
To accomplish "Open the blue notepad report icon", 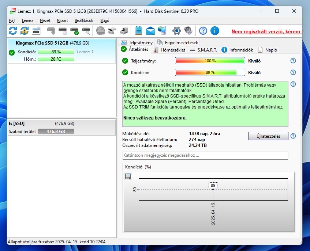I will pos(139,31).
